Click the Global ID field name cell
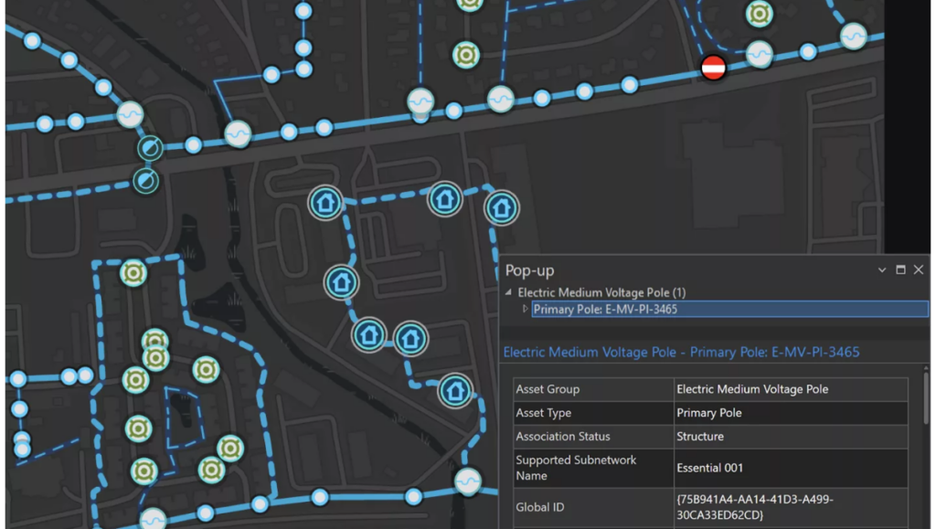Screen dimensions: 936x529 point(593,507)
